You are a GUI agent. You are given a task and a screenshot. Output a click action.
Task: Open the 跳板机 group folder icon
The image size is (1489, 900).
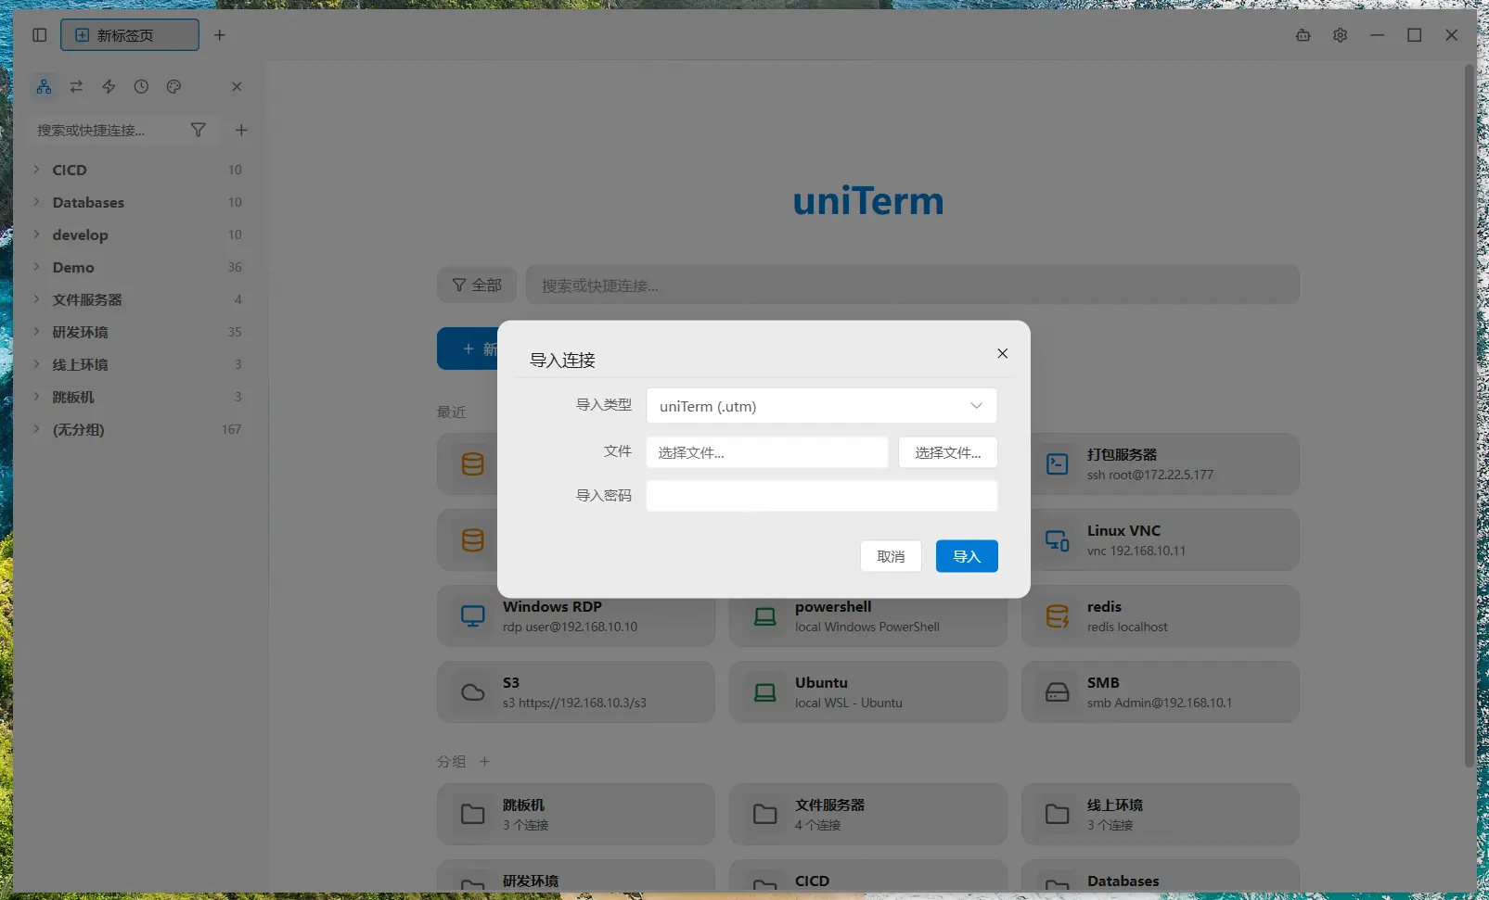click(473, 814)
